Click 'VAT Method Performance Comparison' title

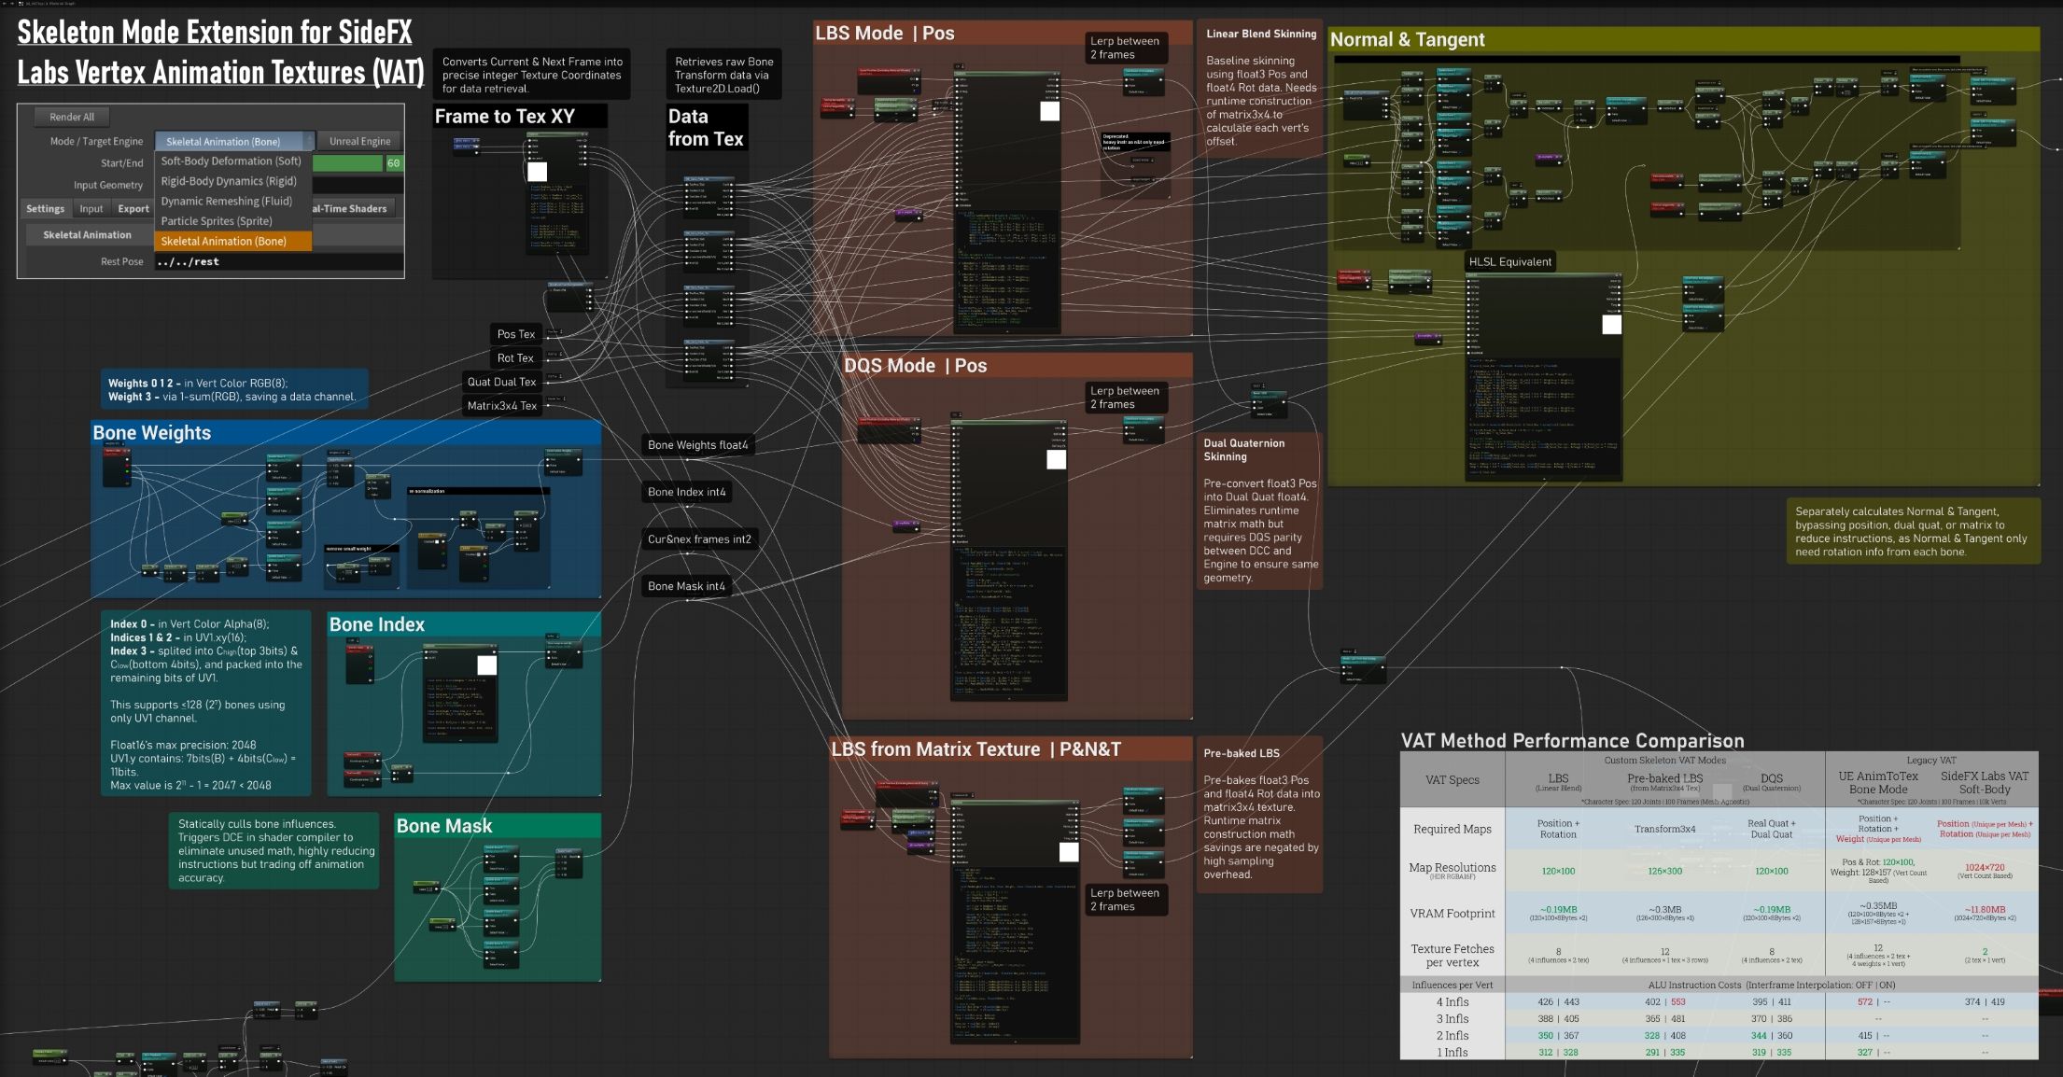pyautogui.click(x=1572, y=740)
